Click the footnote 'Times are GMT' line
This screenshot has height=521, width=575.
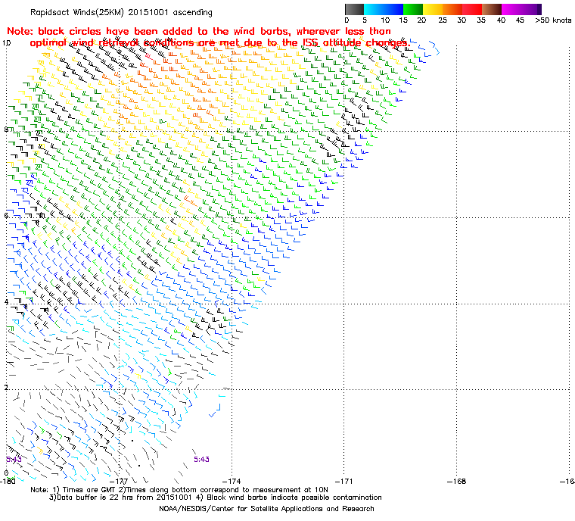179,490
